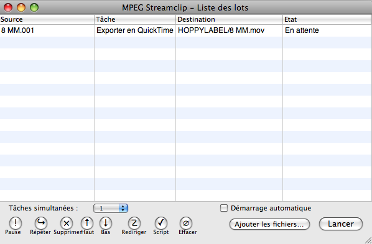Click the Exporter en QuickTime task cell
Image resolution: width=372 pixels, height=244 pixels.
[135, 30]
